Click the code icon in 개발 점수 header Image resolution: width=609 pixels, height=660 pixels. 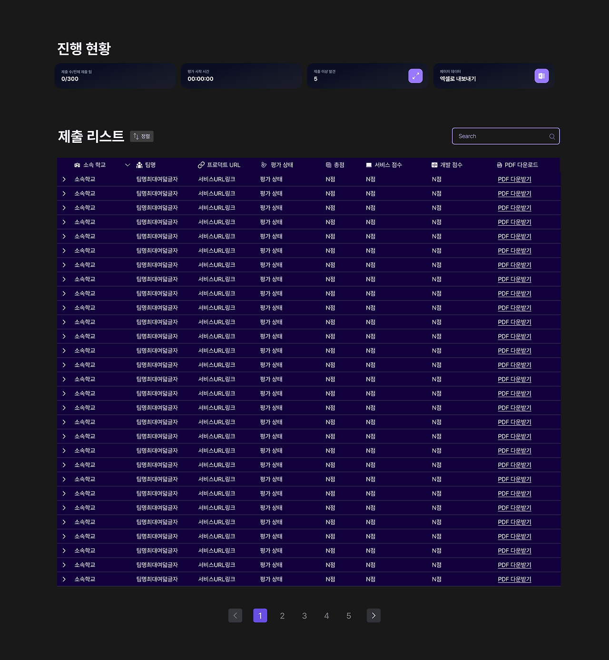(x=433, y=165)
